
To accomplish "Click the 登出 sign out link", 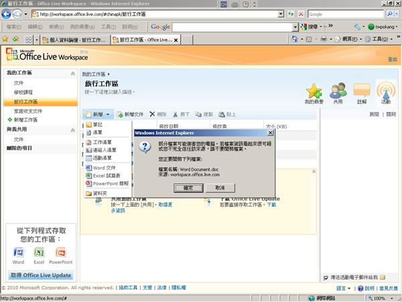I will [392, 59].
